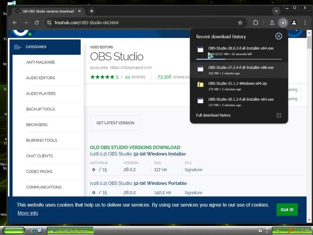Open Chrome's three-dot menu
The image size is (313, 235).
pos(305,23)
